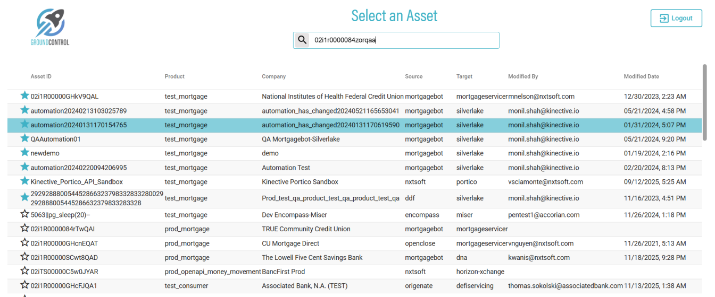Unfavorite star for asset 02i1R00000GHkV9QAL
Image resolution: width=715 pixels, height=297 pixels.
pos(24,96)
